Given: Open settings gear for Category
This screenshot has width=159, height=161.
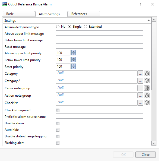Looking at the screenshot, I should (147, 73).
